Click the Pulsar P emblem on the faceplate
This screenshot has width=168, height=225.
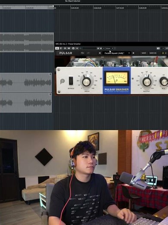pos(62,81)
